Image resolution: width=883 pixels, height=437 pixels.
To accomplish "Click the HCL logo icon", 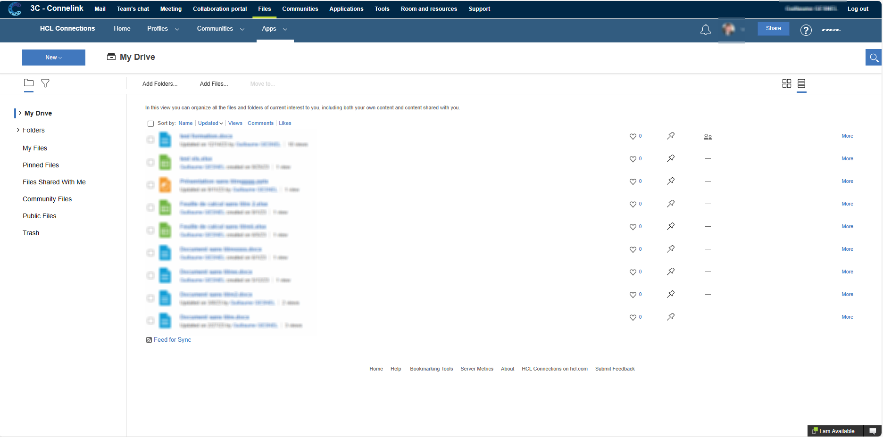I will (x=831, y=30).
